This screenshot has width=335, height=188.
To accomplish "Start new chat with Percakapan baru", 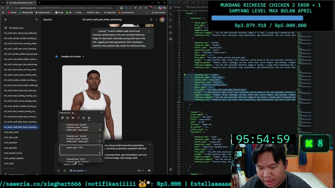I will [14, 28].
